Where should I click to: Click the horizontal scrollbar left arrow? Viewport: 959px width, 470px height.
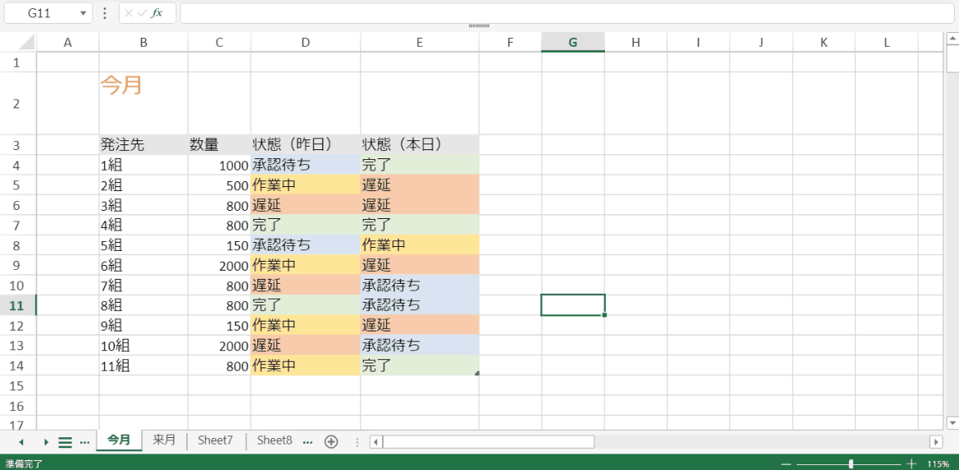coord(376,442)
